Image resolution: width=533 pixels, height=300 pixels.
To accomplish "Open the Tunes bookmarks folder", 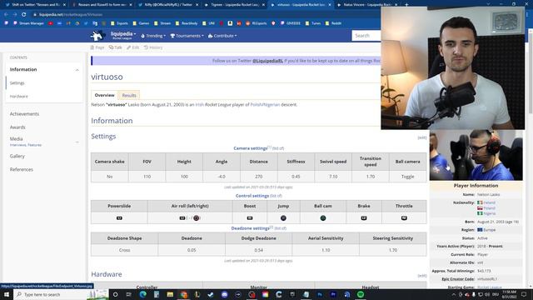I will (313, 23).
